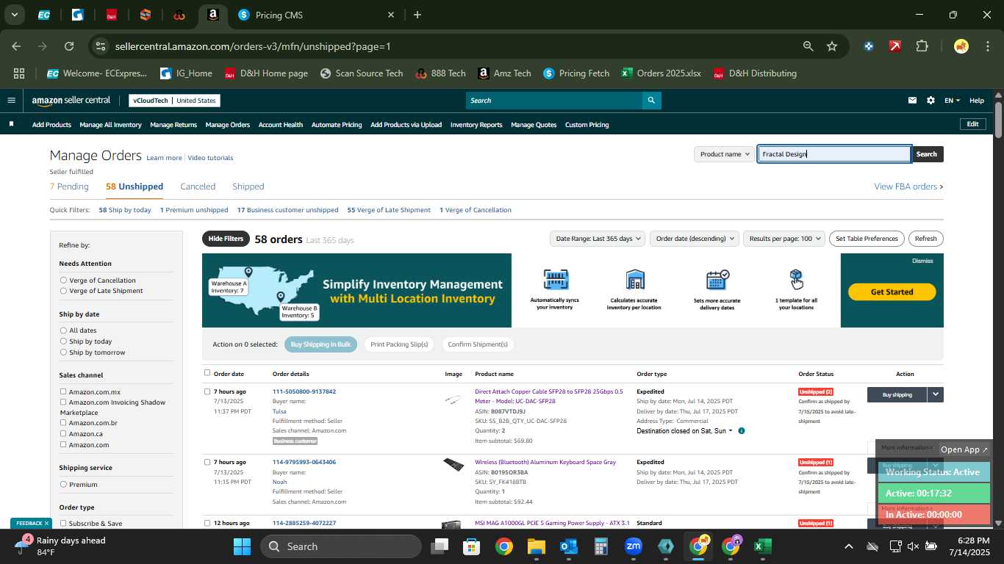Show hidden system tray icons
Screen dimensions: 1004x564
(x=848, y=546)
